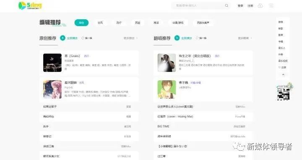Jump to 音乐视频 in right sidebar
Screen dimensions: 302x160
[283, 61]
